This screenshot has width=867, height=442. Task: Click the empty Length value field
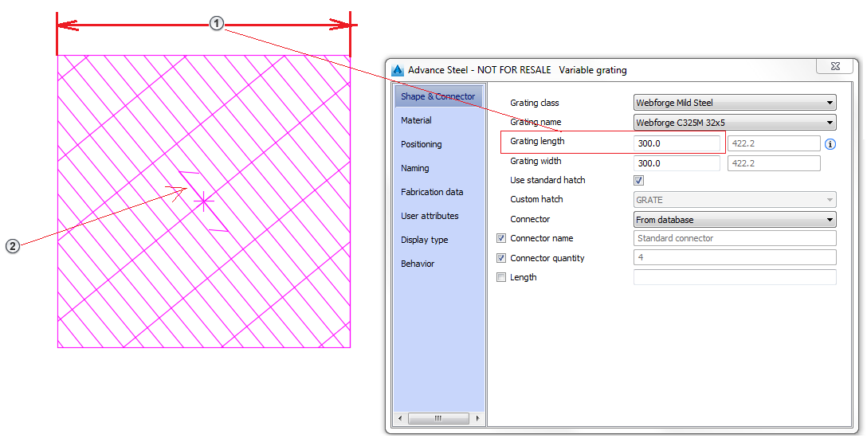click(735, 277)
